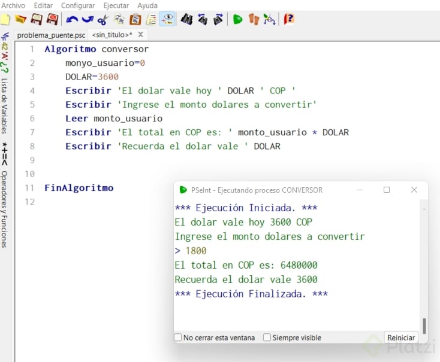Click the Save As red floppy icon
440x362 pixels.
(x=52, y=19)
